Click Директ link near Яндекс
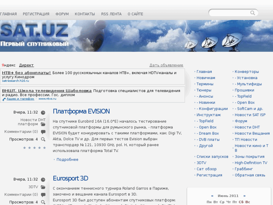 pyautogui.click(x=26, y=65)
